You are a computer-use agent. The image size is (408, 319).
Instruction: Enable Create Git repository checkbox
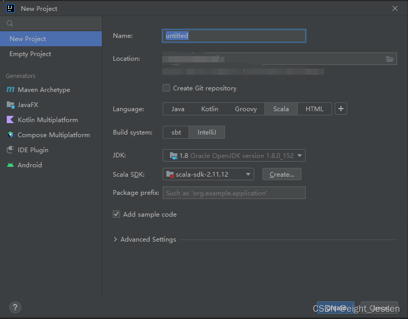point(166,88)
